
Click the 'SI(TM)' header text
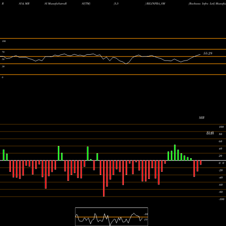86,4
